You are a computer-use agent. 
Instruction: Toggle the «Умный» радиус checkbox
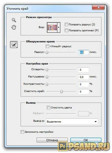pos(47,46)
